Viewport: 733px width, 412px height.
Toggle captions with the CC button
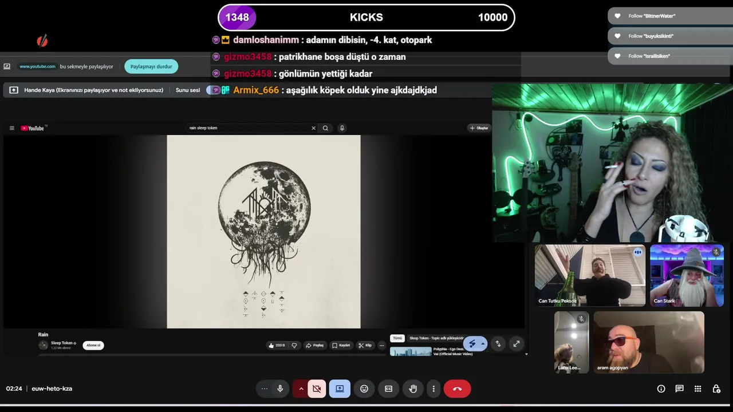[389, 389]
